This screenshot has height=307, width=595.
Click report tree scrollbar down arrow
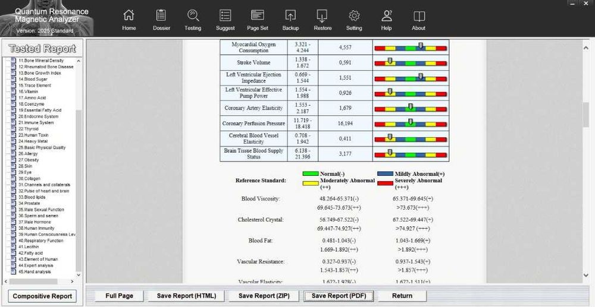(79, 275)
